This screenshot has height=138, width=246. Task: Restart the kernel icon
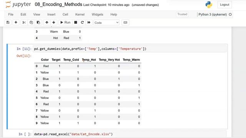[x=82, y=23]
